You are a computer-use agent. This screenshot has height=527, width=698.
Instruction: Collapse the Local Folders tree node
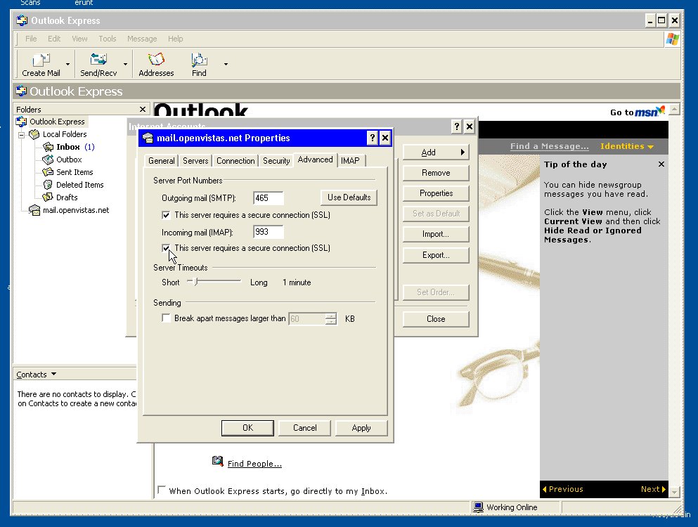click(21, 134)
